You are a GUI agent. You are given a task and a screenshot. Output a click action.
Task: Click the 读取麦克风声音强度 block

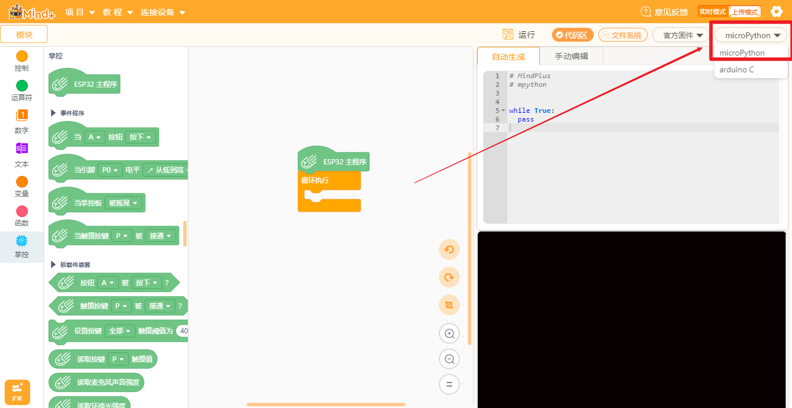click(97, 383)
